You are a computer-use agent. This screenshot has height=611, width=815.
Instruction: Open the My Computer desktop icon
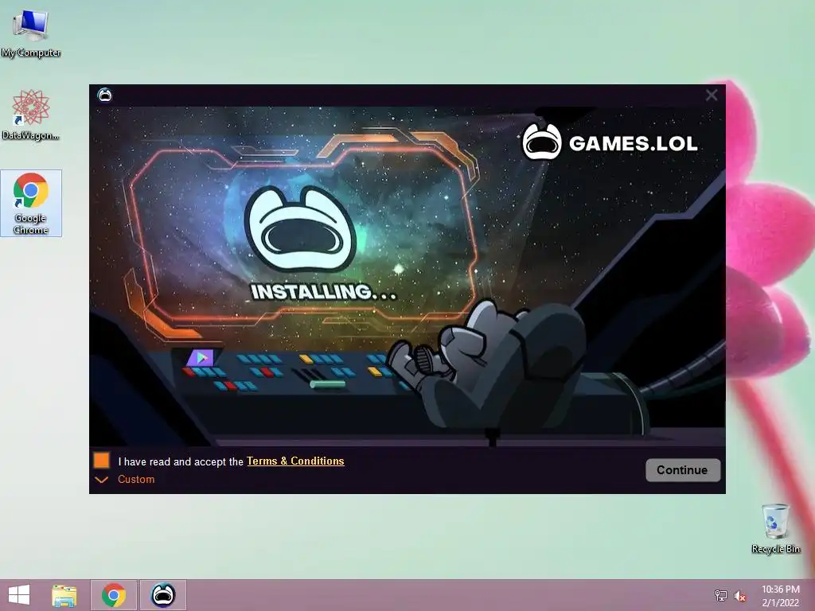point(31,33)
